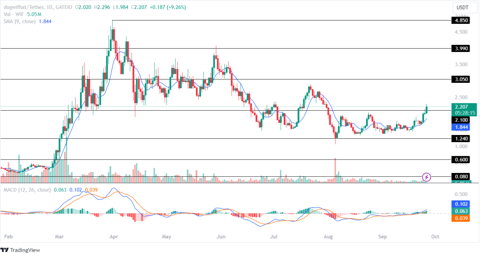The image size is (480, 253).
Task: Click the 3.990 price level label
Action: click(x=461, y=49)
